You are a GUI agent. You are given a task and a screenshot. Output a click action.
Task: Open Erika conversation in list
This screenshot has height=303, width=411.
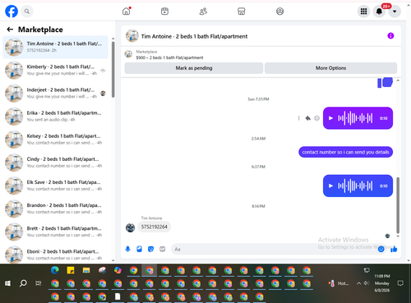tap(55, 117)
